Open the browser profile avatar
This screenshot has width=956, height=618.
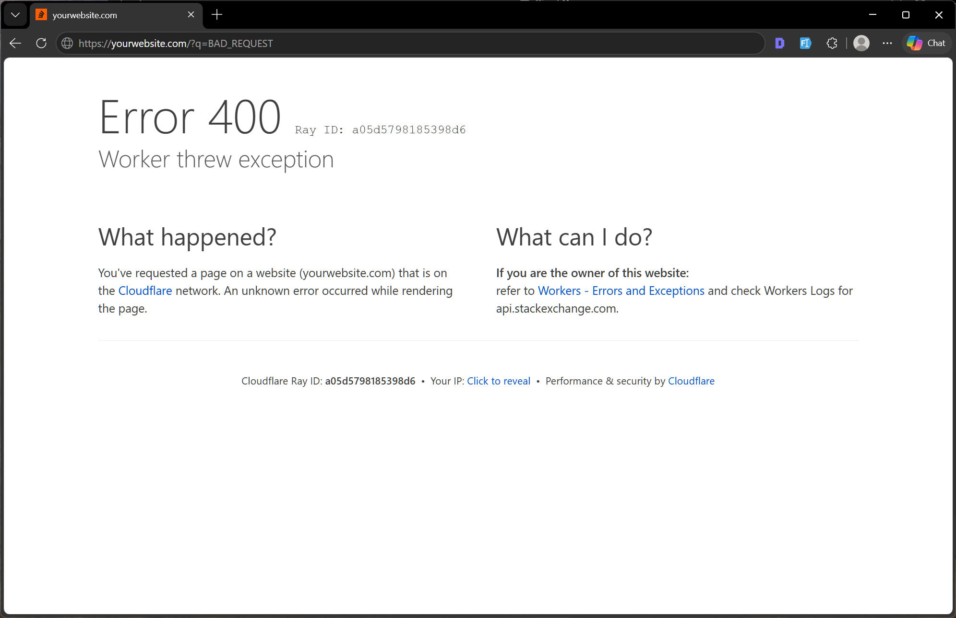(861, 43)
